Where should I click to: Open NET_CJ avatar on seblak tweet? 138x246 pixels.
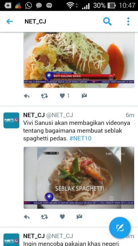(x=11, y=120)
